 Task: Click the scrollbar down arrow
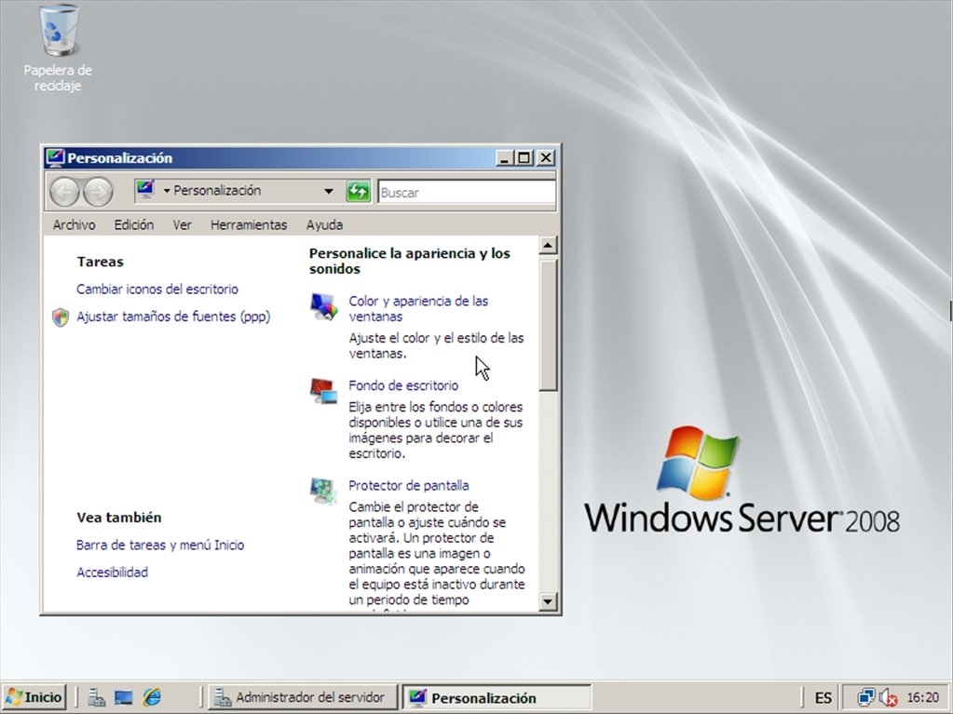(x=548, y=601)
